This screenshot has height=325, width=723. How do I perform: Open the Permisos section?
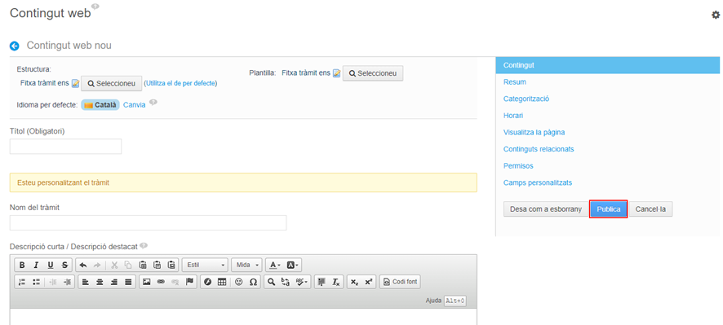pos(518,165)
